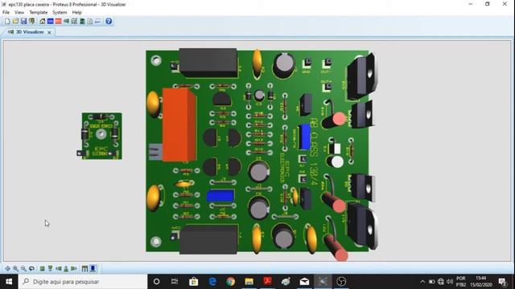Open the Gerber Viewer toolbar icon

(74, 22)
